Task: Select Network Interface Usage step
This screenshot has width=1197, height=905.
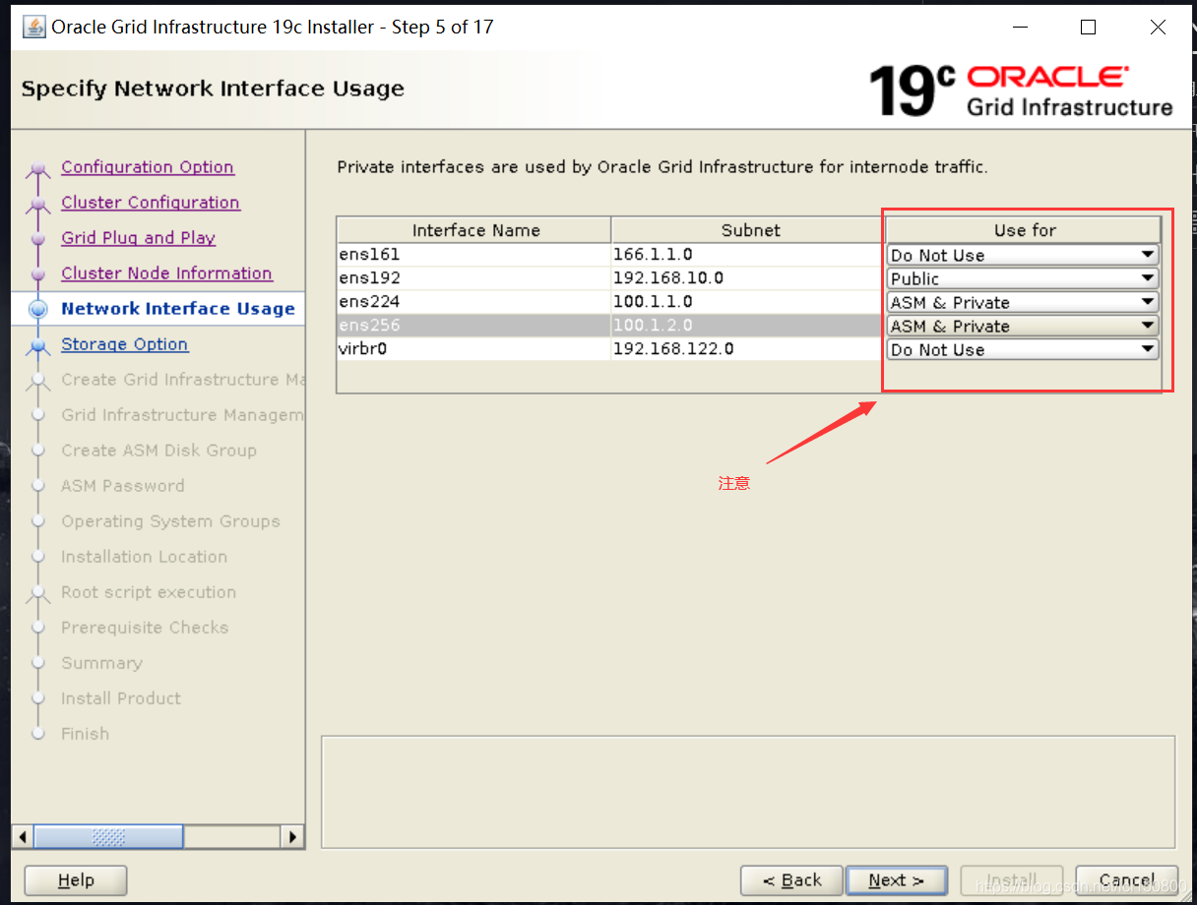Action: pyautogui.click(x=178, y=309)
